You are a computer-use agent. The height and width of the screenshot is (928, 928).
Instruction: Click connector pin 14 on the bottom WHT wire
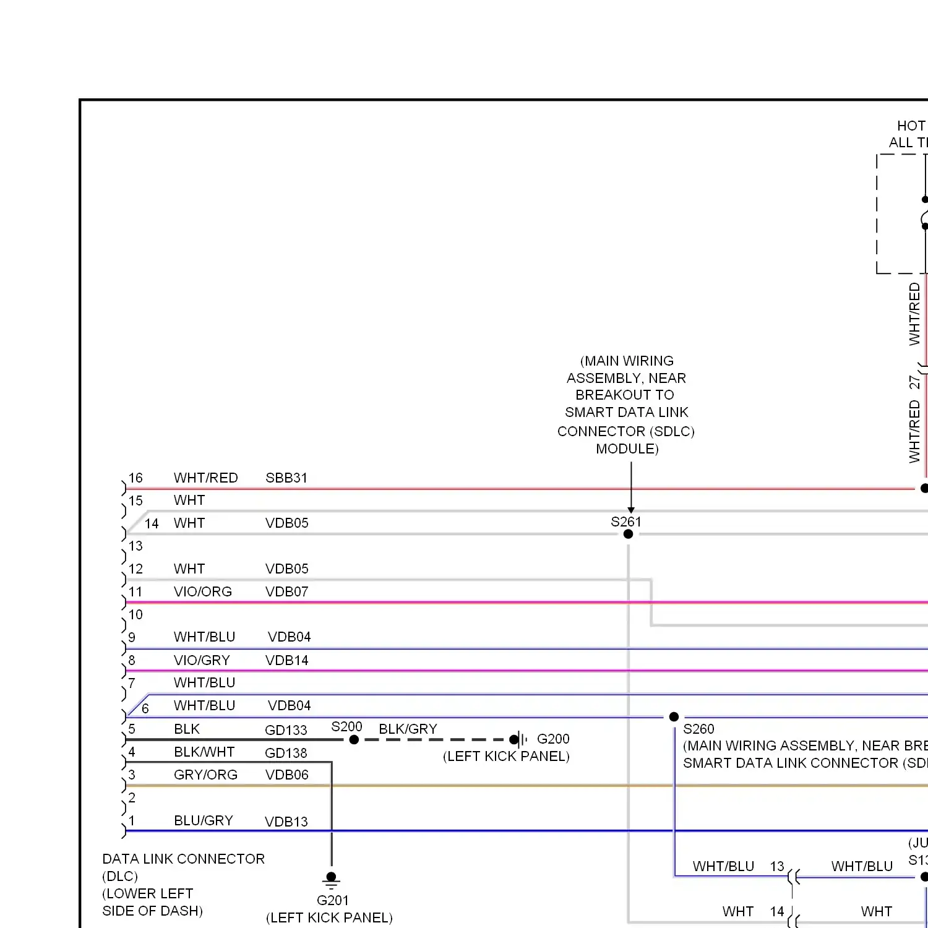pos(777,911)
